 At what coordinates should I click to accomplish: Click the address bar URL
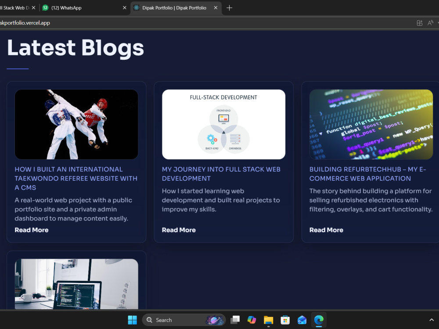[x=25, y=23]
